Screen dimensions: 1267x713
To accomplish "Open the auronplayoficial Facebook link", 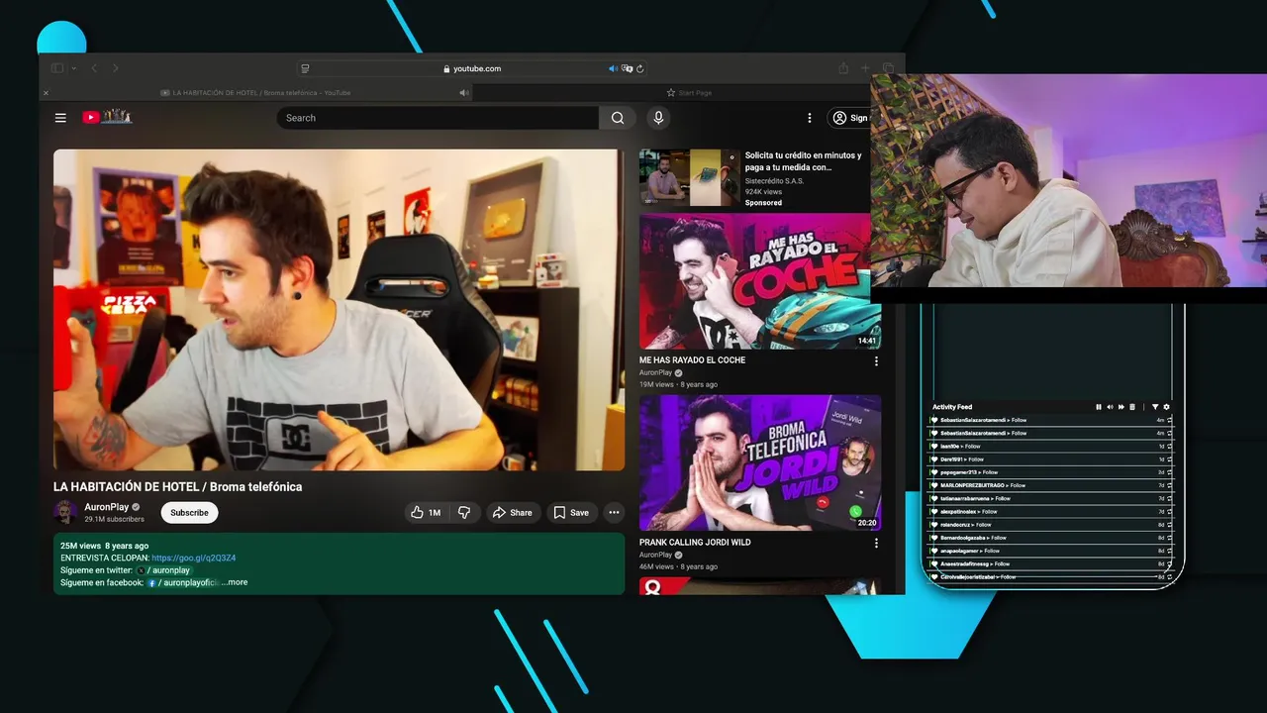I will pyautogui.click(x=184, y=582).
